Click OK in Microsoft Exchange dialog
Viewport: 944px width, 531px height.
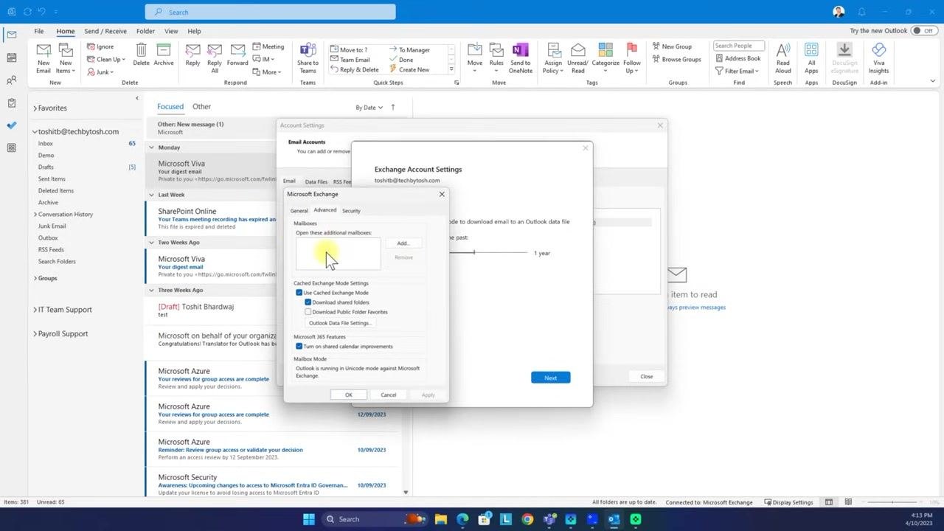click(x=349, y=395)
